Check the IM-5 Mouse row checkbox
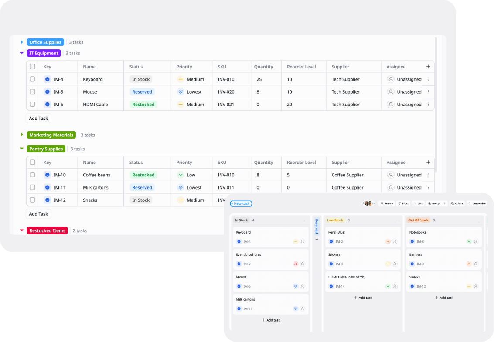The width and height of the screenshot is (494, 342). coord(32,91)
